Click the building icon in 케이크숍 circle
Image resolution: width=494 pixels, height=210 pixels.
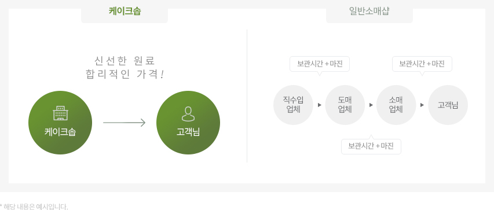(60, 113)
